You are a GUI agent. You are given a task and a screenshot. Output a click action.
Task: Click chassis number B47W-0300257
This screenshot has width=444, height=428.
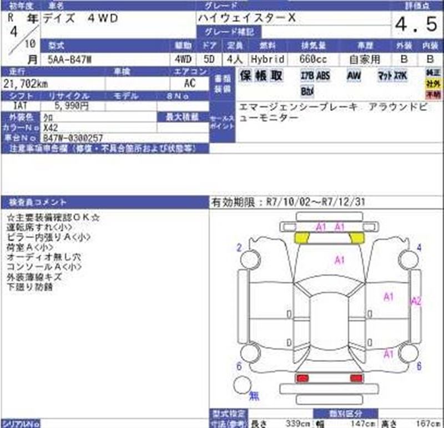pos(73,137)
